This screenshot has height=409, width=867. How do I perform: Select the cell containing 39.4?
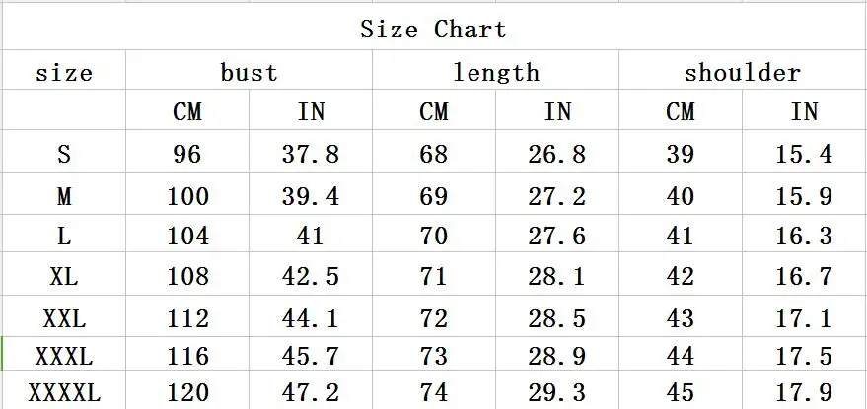310,196
